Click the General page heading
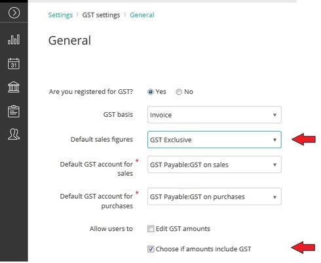The height and width of the screenshot is (263, 321). point(69,41)
